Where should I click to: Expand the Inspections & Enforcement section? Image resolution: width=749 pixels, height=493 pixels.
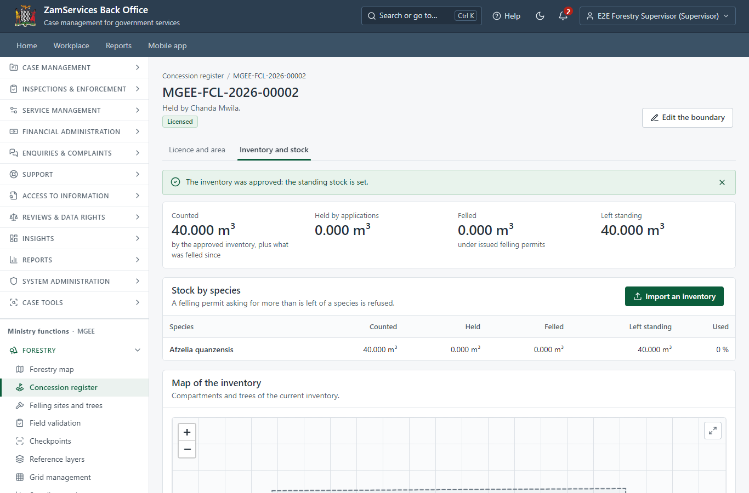74,89
